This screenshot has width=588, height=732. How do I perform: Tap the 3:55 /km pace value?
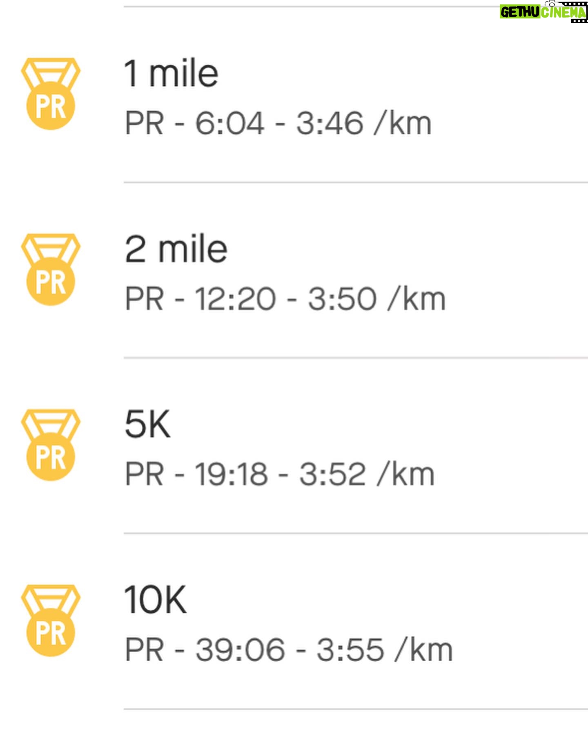[x=385, y=650]
